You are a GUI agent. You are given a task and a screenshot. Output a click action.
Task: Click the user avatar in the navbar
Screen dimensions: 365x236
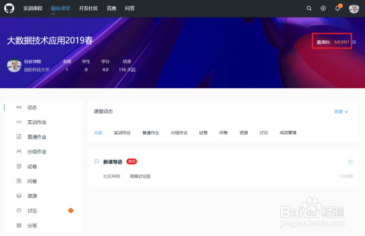pyautogui.click(x=354, y=8)
